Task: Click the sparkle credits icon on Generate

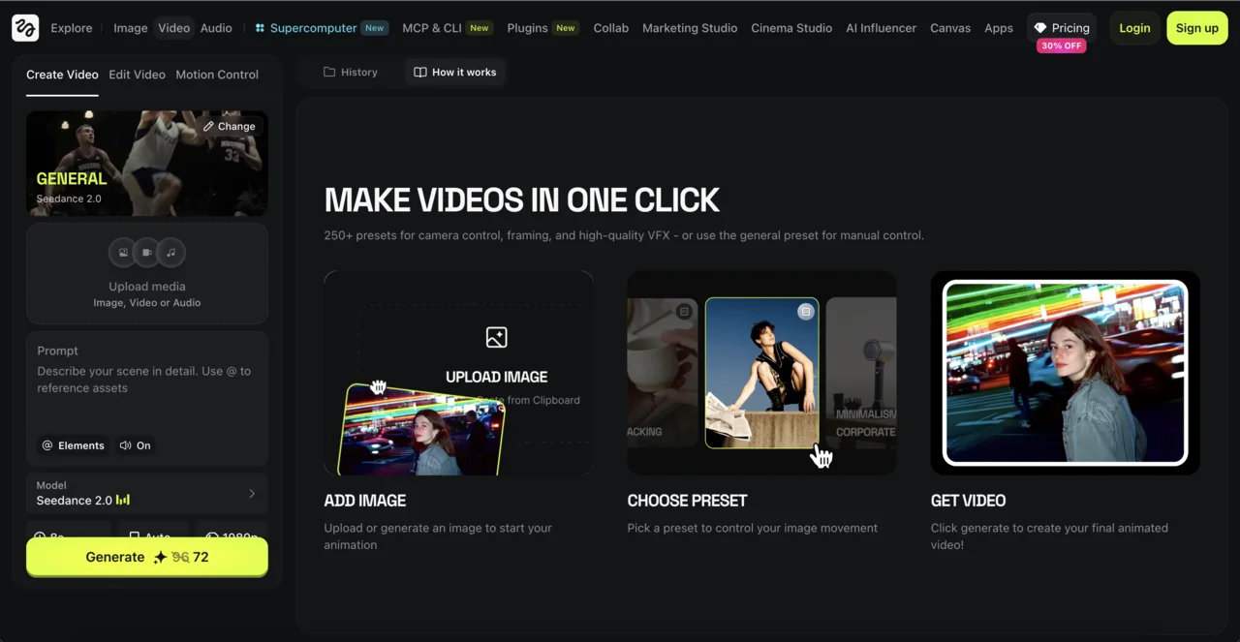Action: 160,557
